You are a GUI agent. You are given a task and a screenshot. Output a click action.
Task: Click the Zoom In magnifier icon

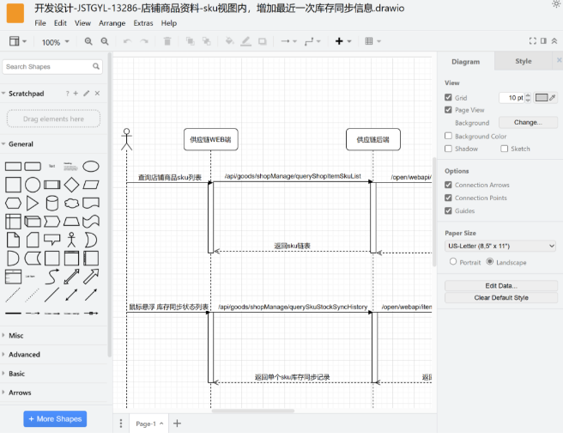pyautogui.click(x=88, y=41)
